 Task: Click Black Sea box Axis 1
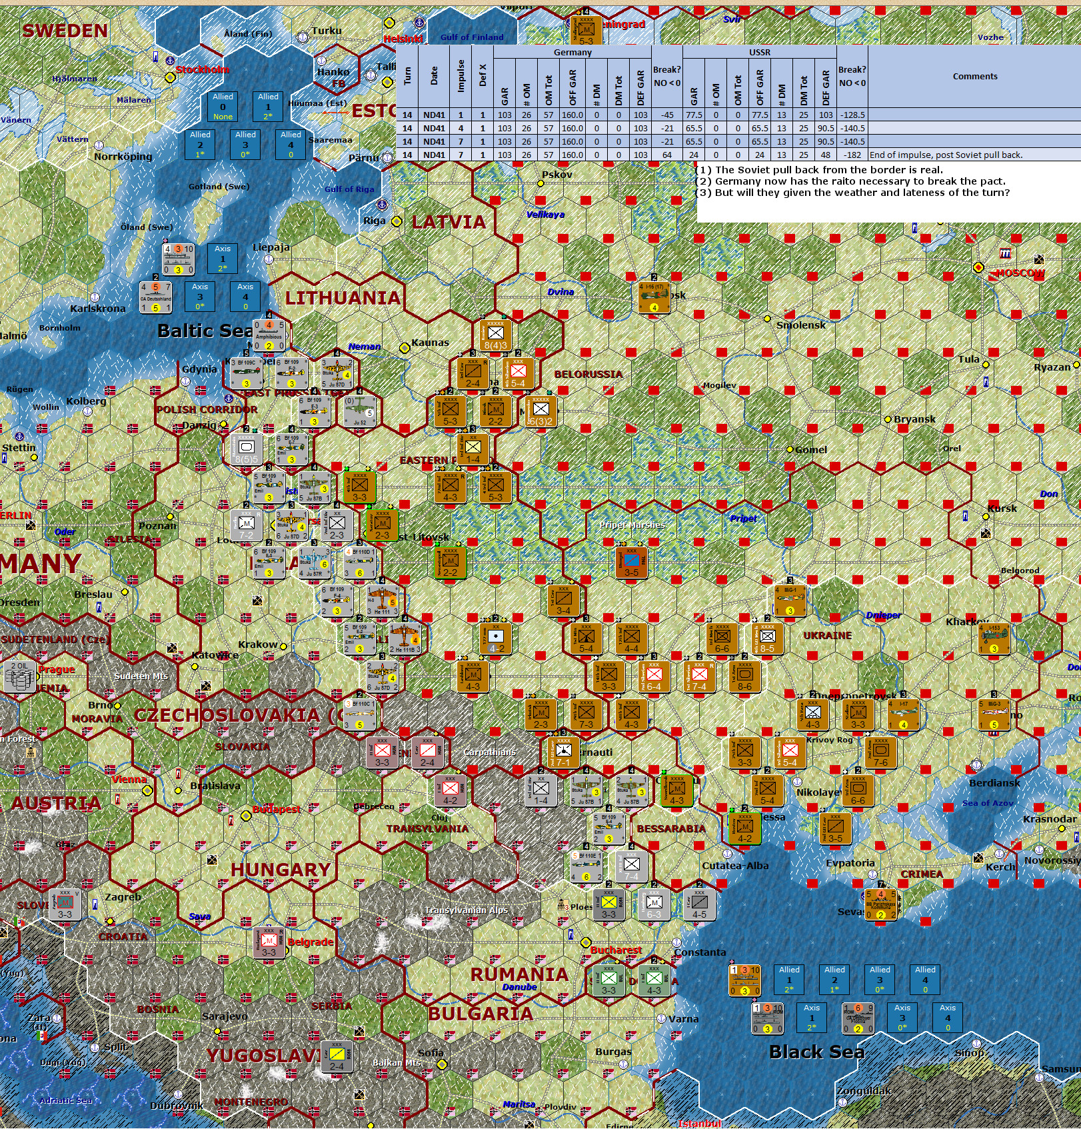pos(812,1018)
